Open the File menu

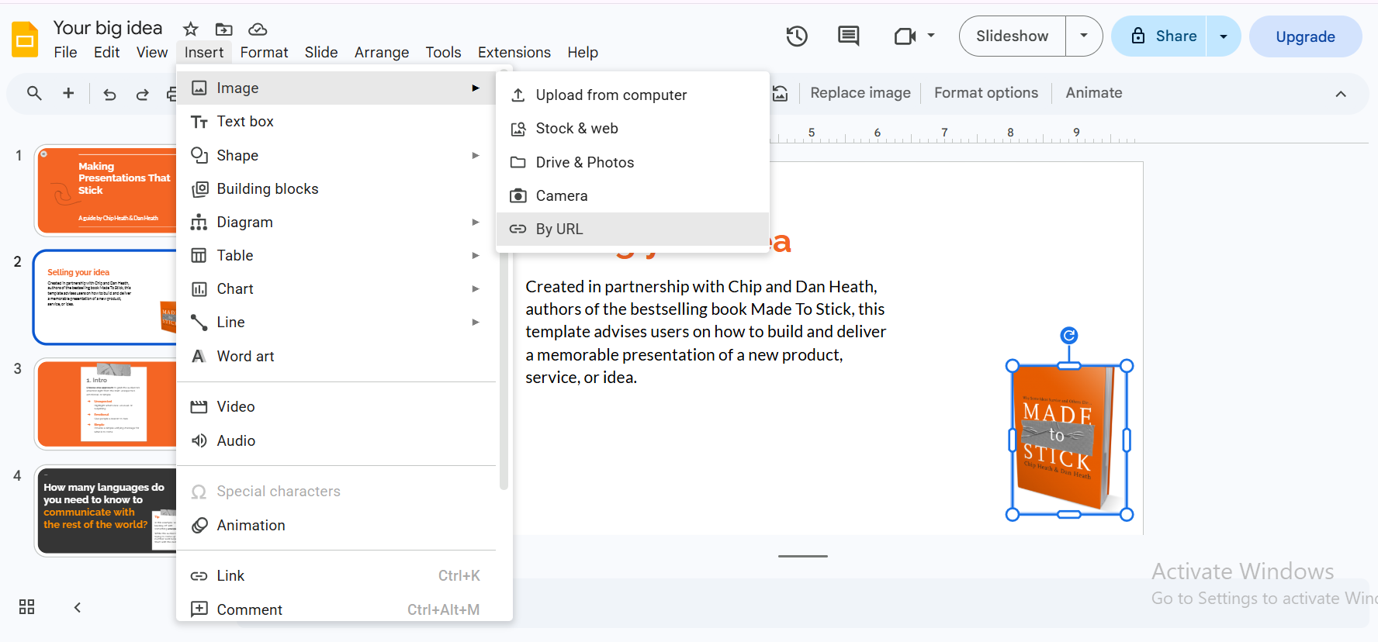[65, 52]
